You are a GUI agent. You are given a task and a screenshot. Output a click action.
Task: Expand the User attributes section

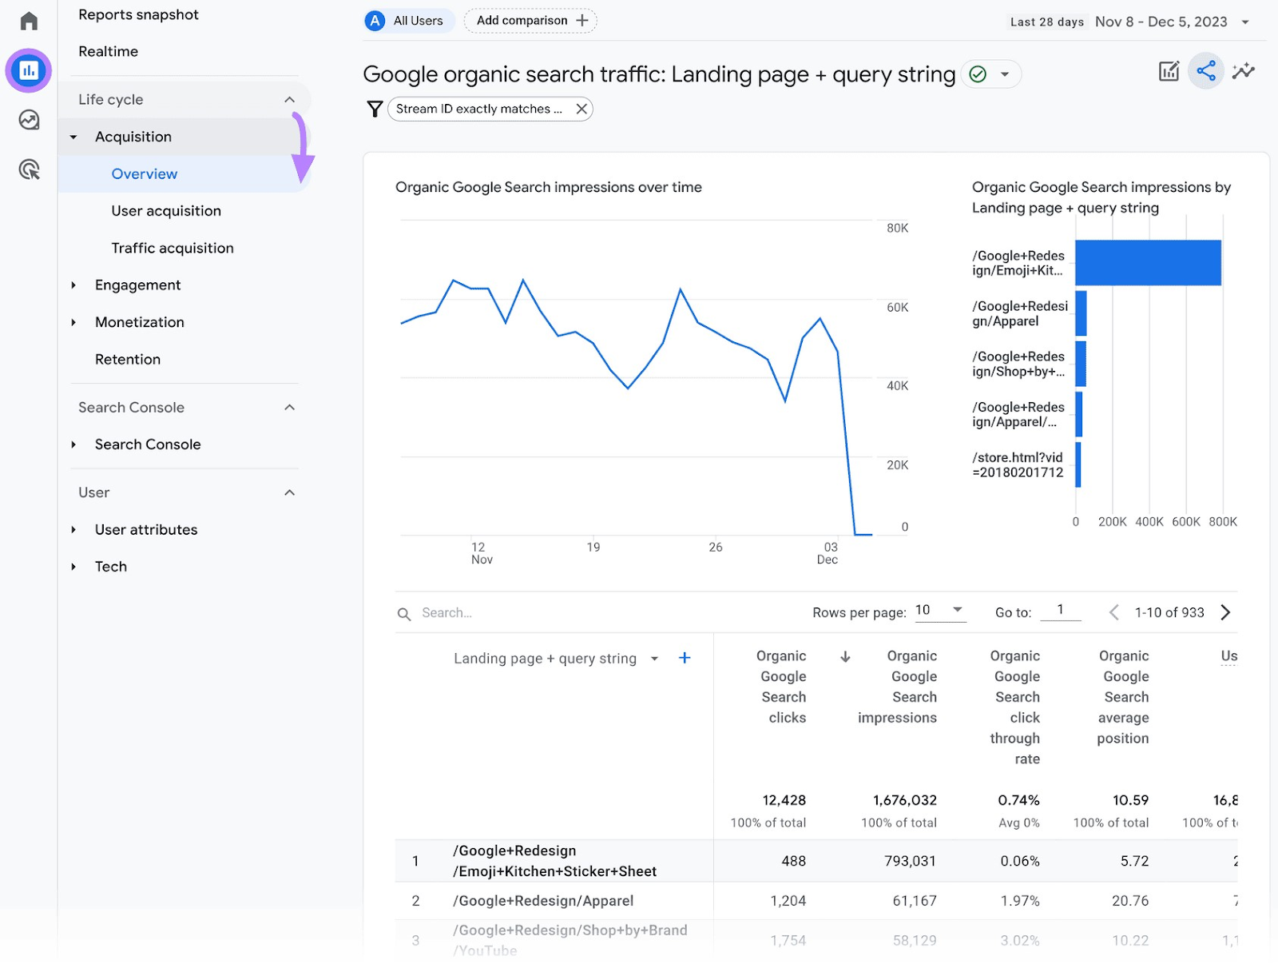click(73, 530)
